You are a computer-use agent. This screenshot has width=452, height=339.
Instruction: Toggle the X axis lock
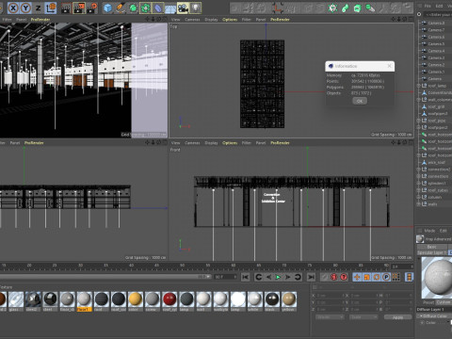[13, 8]
